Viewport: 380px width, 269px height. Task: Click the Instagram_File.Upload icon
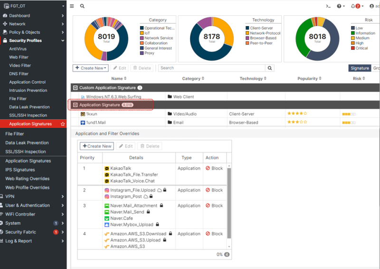pos(106,190)
